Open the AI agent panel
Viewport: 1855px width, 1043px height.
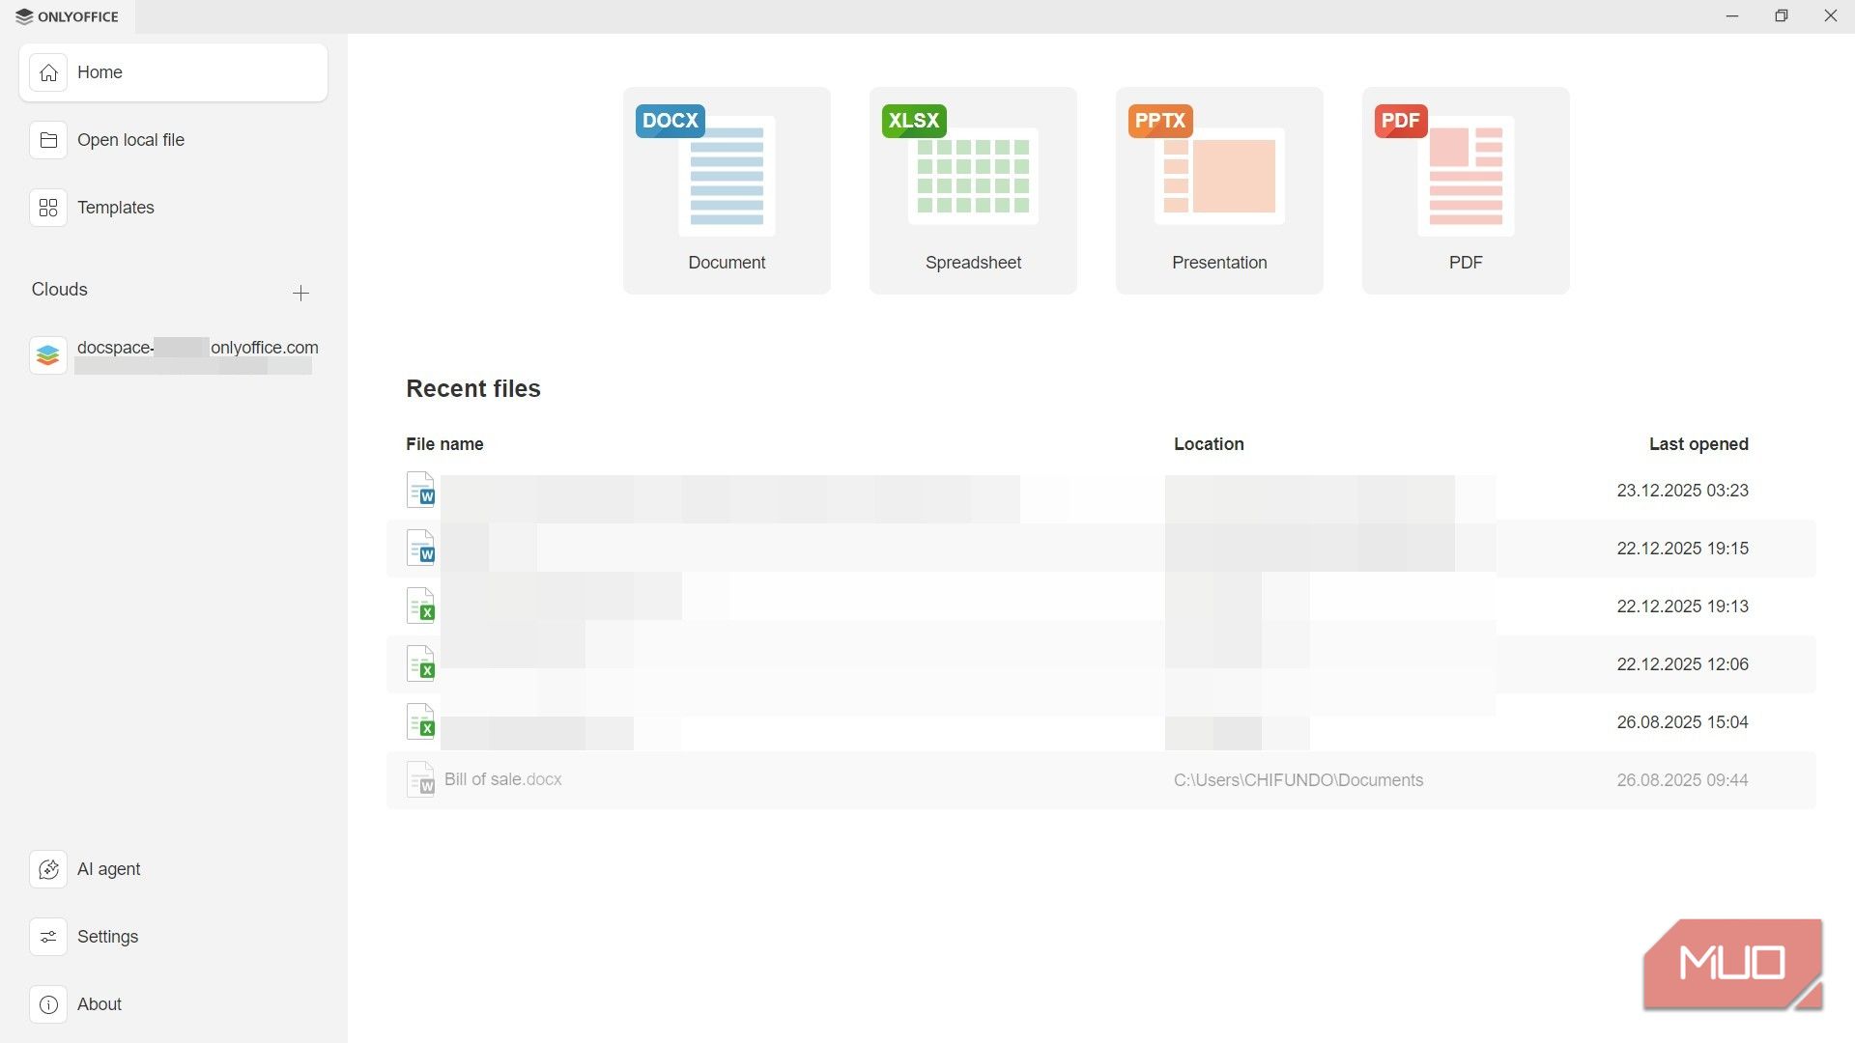[x=173, y=869]
